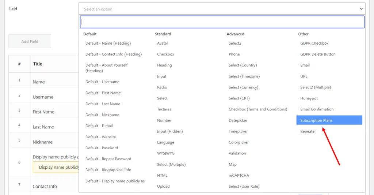374x195 pixels.
Task: Choose the Phone field type
Action: tap(234, 54)
